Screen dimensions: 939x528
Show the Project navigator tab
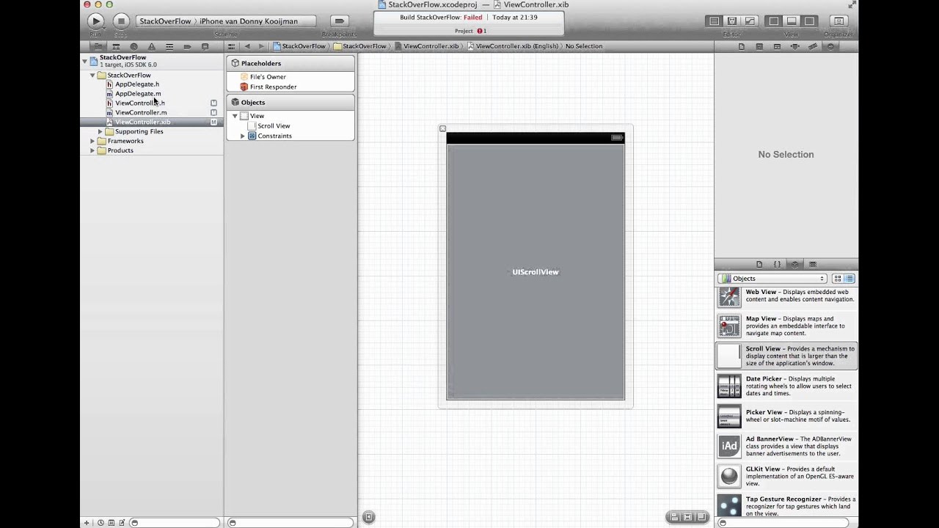click(98, 46)
